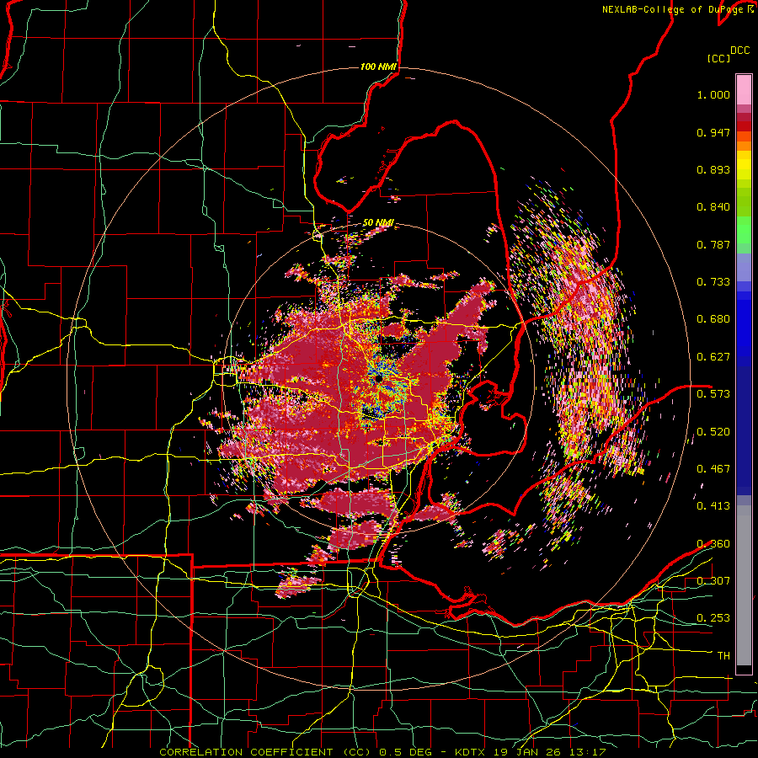758x758 pixels.
Task: Click the 0.520 legend value
Action: click(713, 431)
